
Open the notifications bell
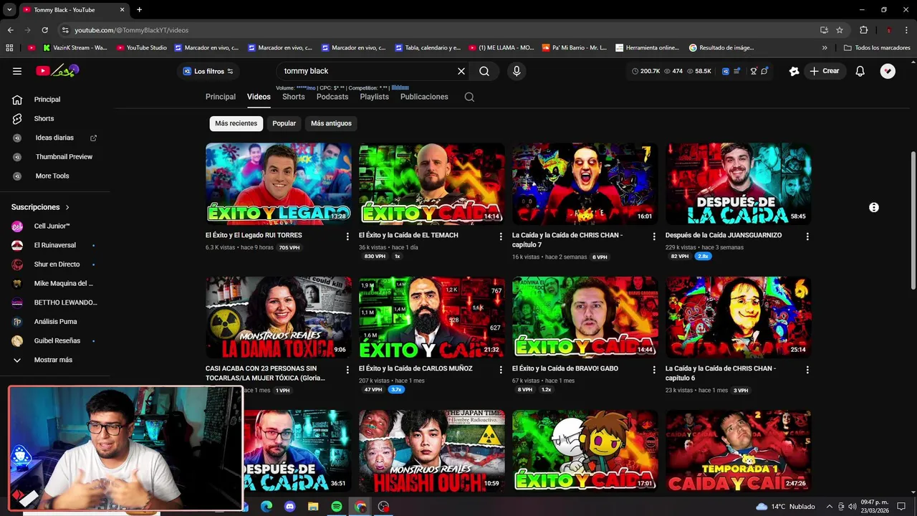pos(860,71)
